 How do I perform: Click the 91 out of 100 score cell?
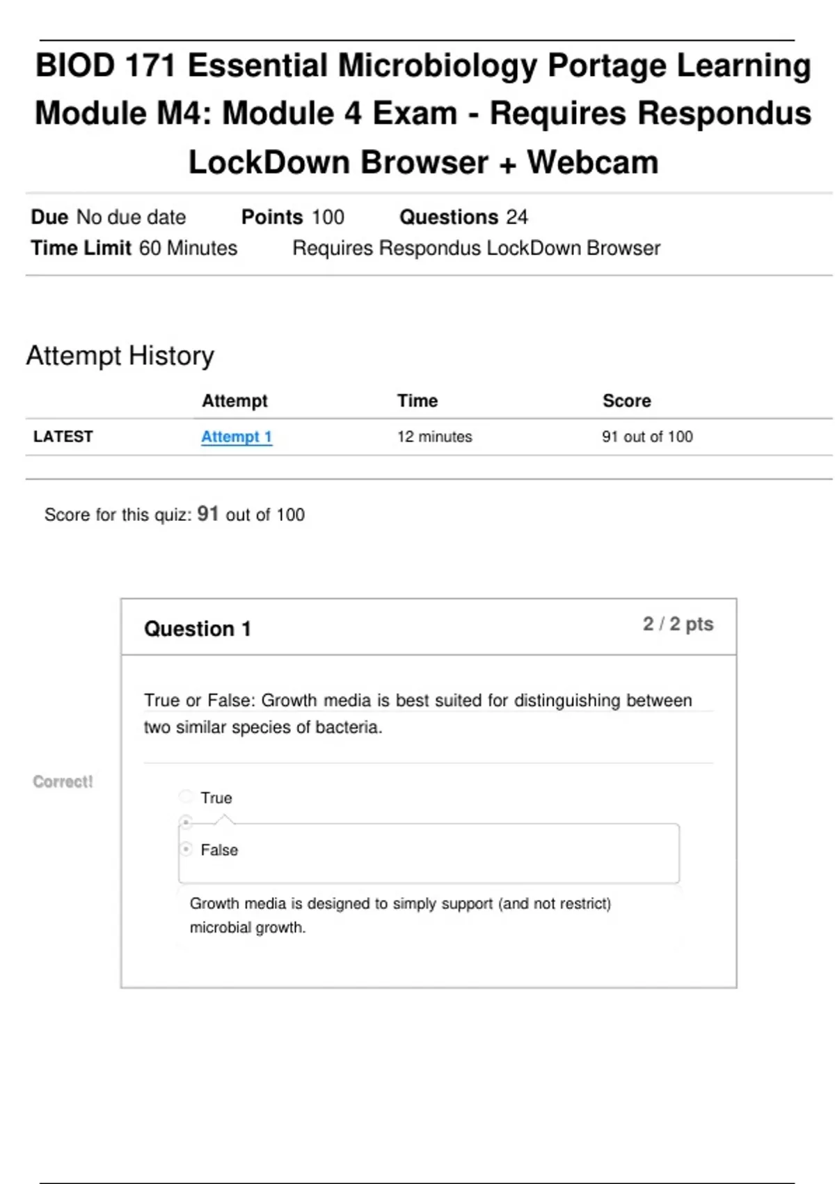click(x=647, y=437)
